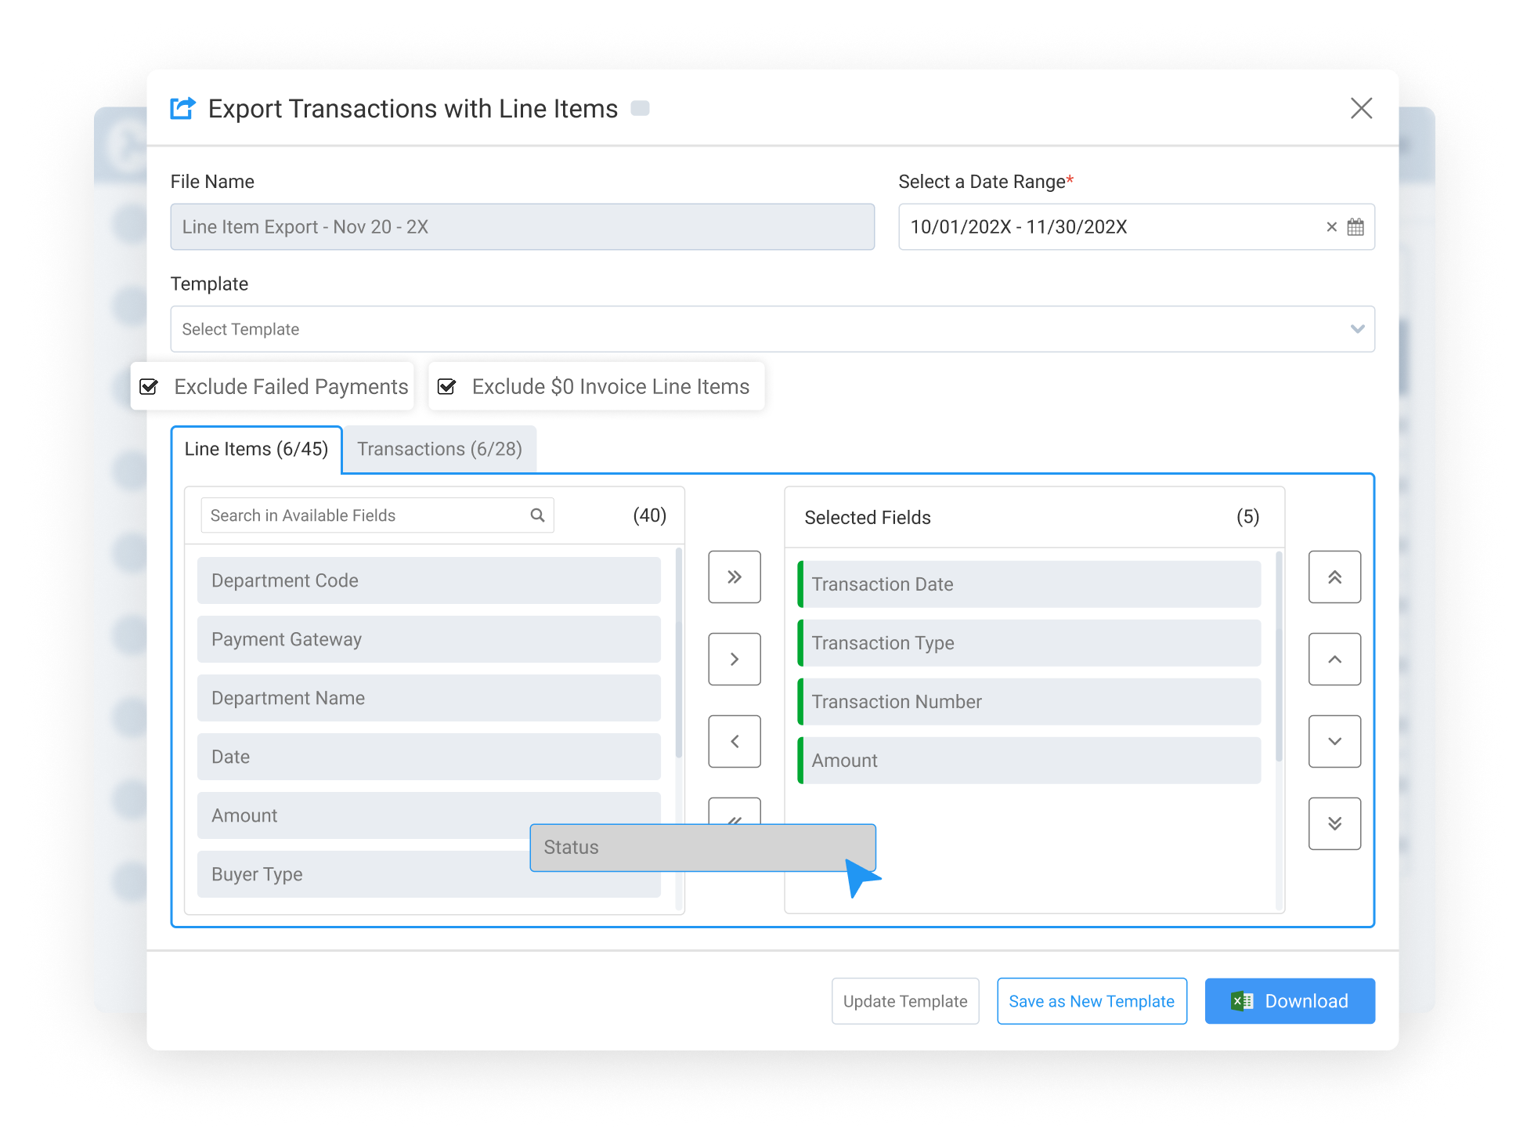Screen dimensions: 1527x1128
Task: Open the calendar icon in the date range field
Action: pyautogui.click(x=1357, y=227)
